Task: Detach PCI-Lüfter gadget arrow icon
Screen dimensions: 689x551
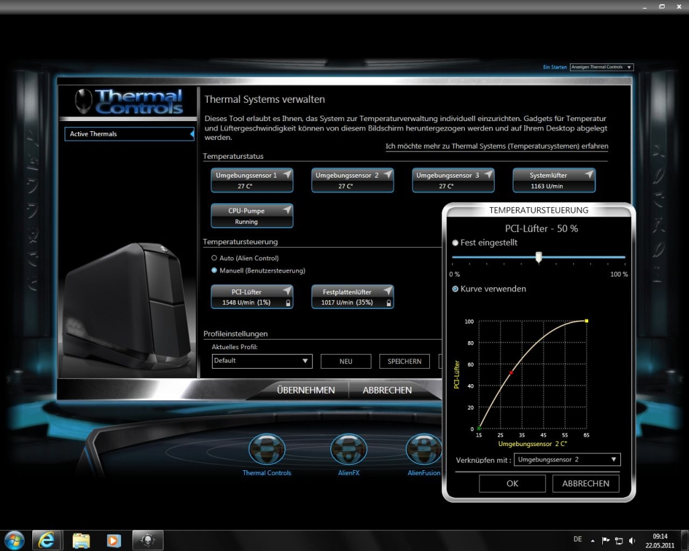Action: click(x=287, y=291)
